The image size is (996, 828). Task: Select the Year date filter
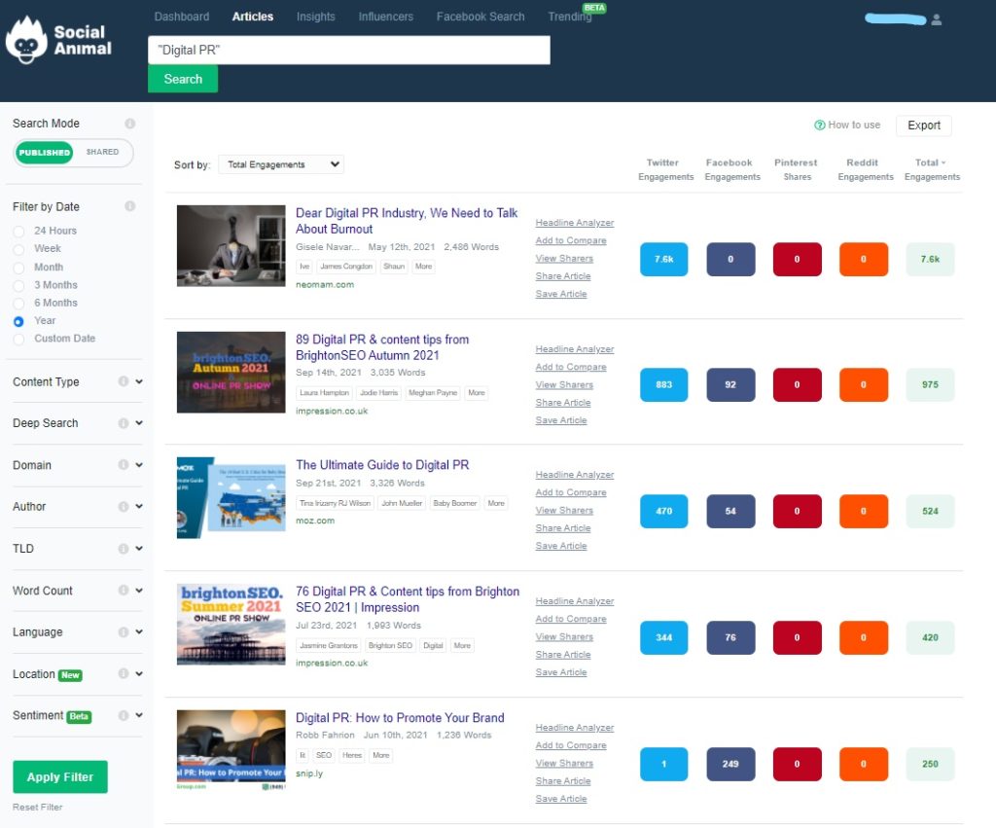point(19,321)
